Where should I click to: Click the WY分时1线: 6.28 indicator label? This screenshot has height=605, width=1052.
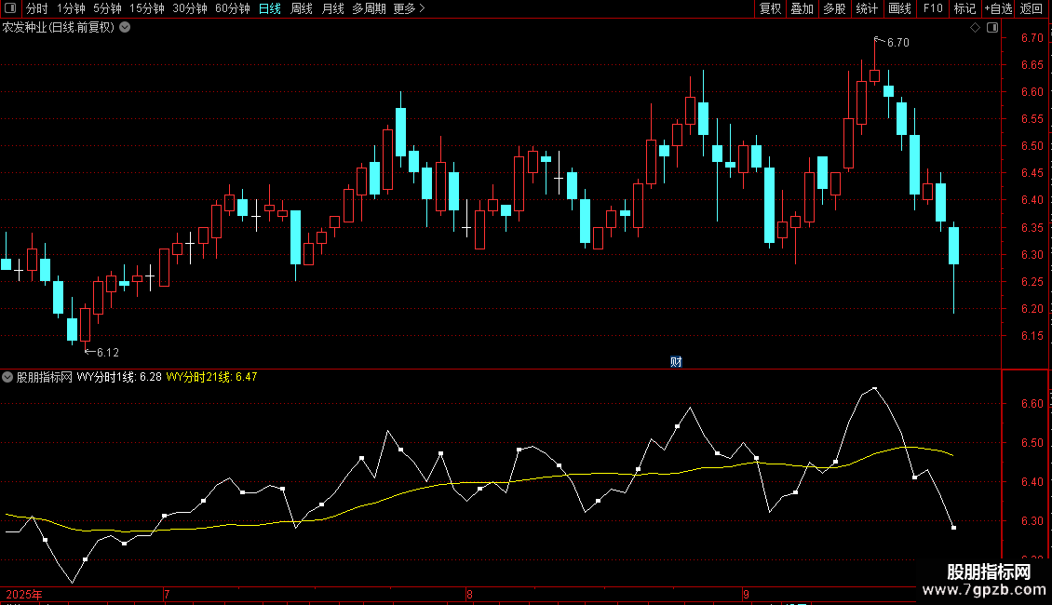[x=119, y=377]
